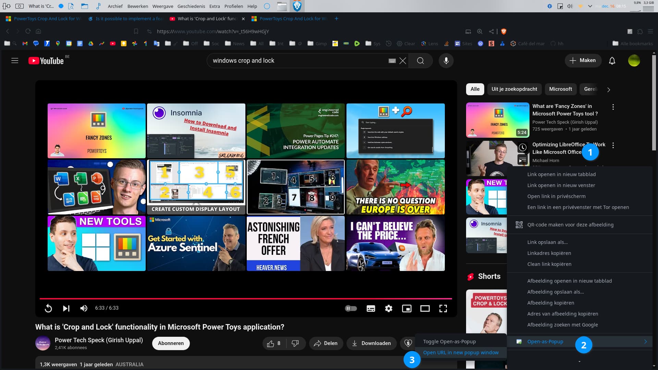Enter fullscreen mode
The width and height of the screenshot is (658, 370).
point(443,308)
